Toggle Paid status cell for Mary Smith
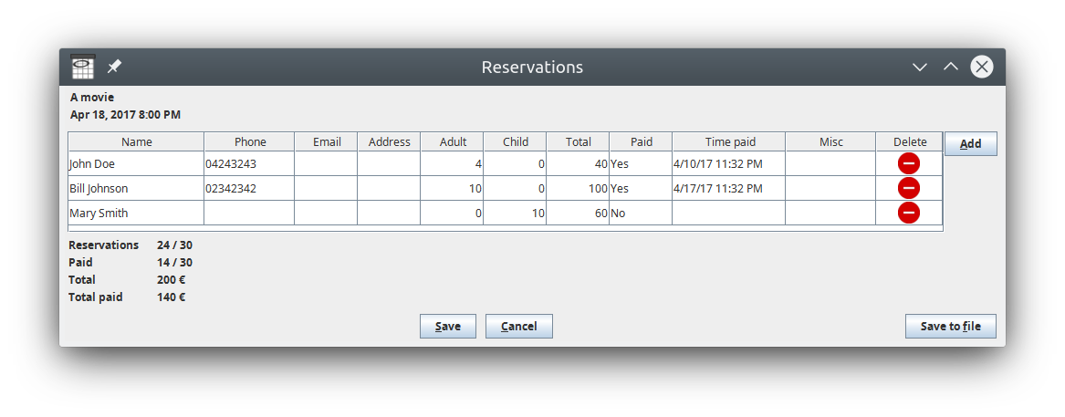The width and height of the screenshot is (1065, 417). coord(641,213)
